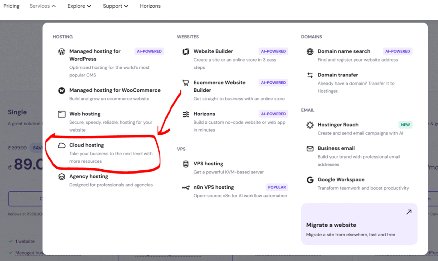Click the Google Workspace G icon
Screen dimensions: 438x261
pyautogui.click(x=310, y=180)
